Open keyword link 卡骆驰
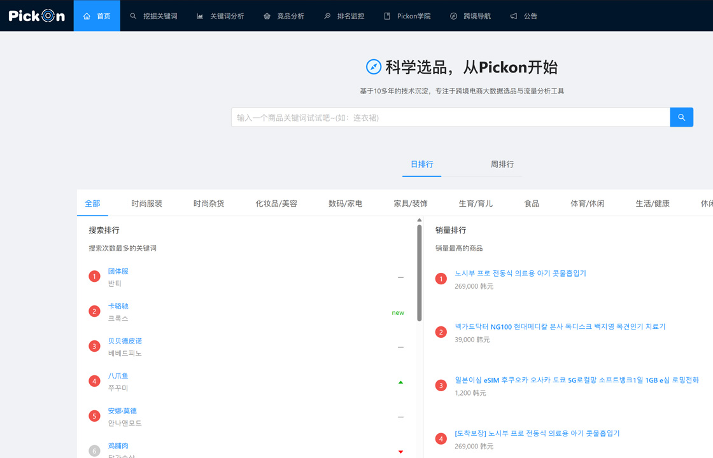Screen dimensions: 713x458 coord(118,306)
